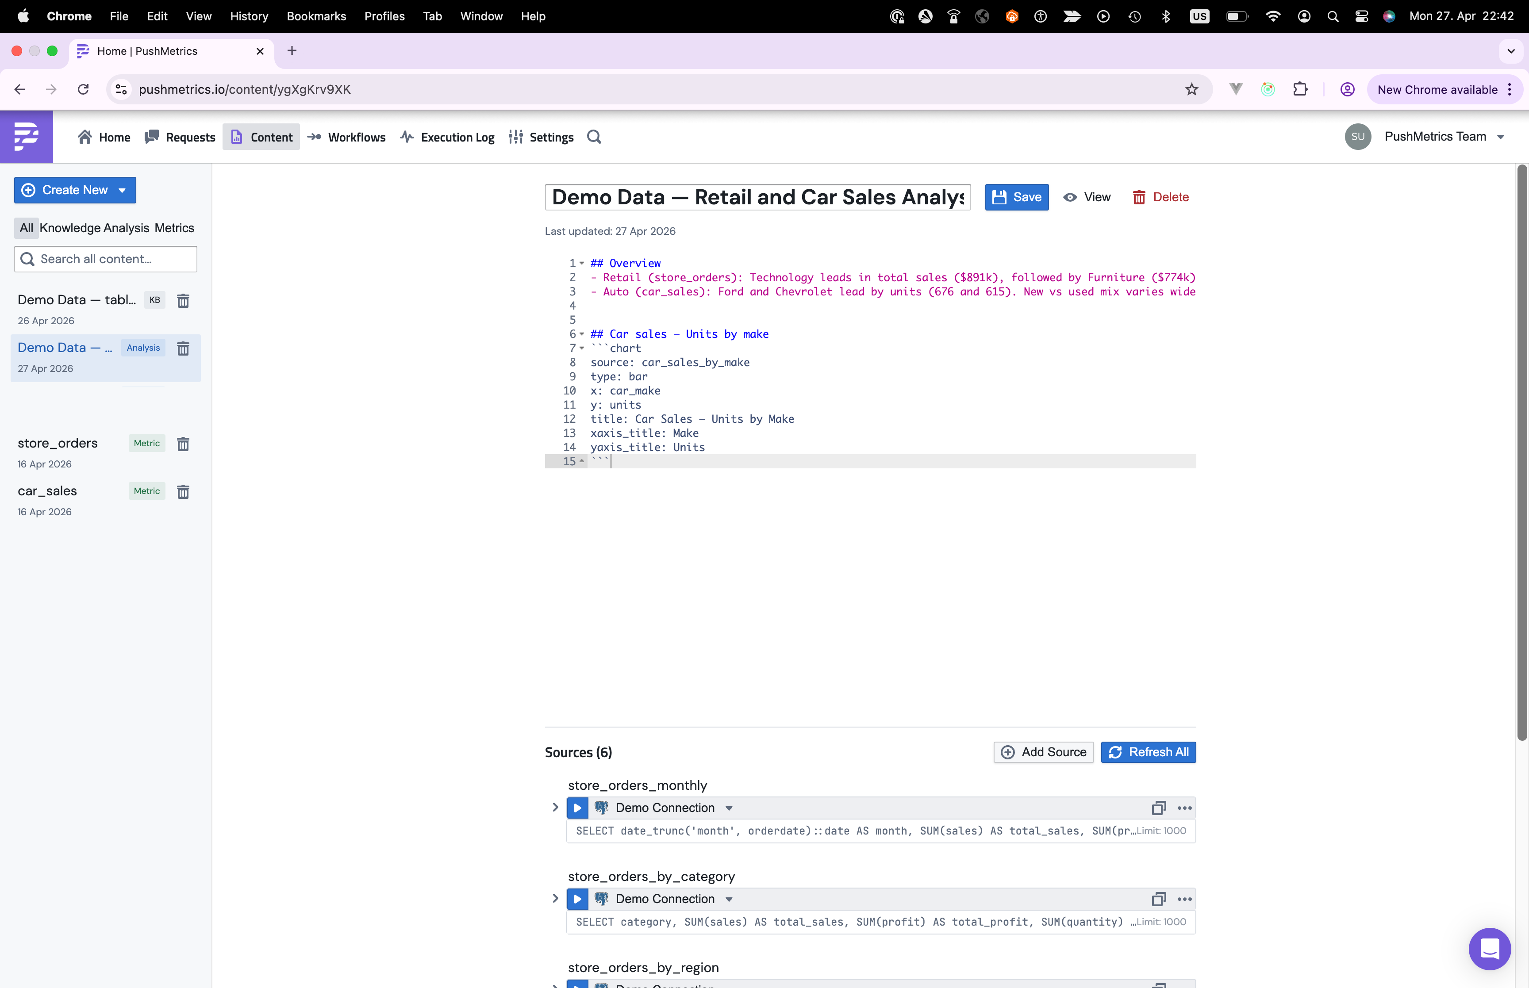This screenshot has height=988, width=1529.
Task: Edit the document title field
Action: (757, 197)
